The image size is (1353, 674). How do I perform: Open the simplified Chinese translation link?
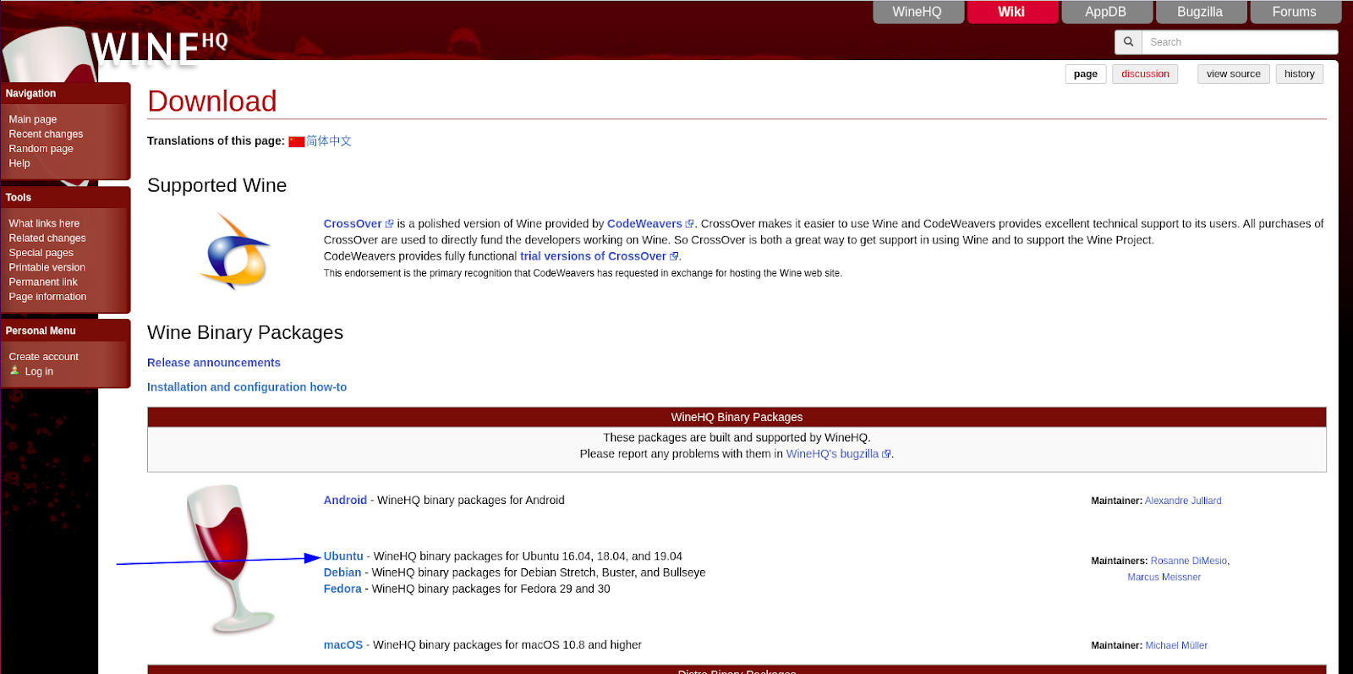pos(329,141)
